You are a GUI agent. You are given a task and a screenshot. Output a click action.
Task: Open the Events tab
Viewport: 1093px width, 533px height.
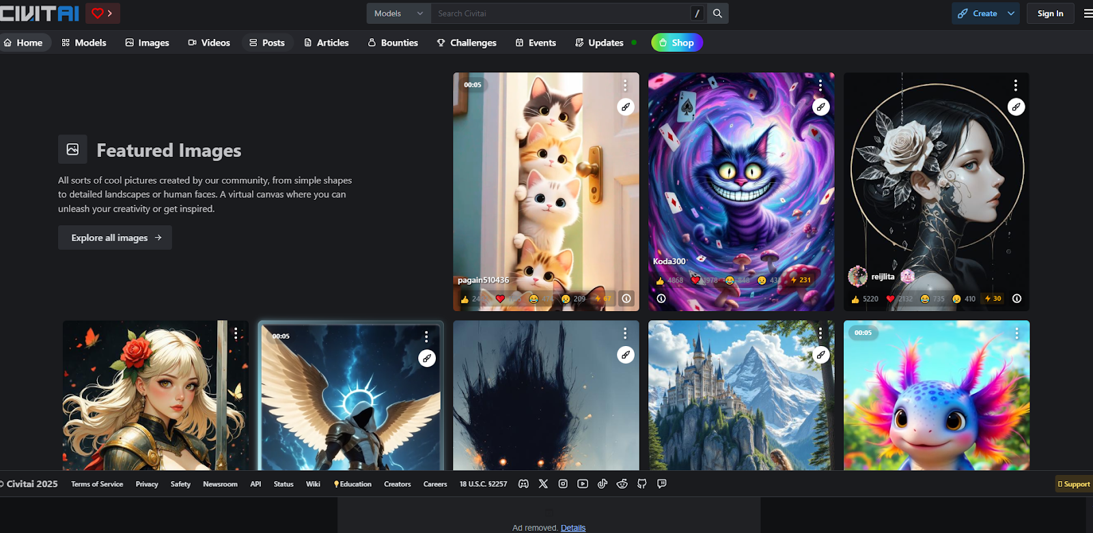coord(536,42)
